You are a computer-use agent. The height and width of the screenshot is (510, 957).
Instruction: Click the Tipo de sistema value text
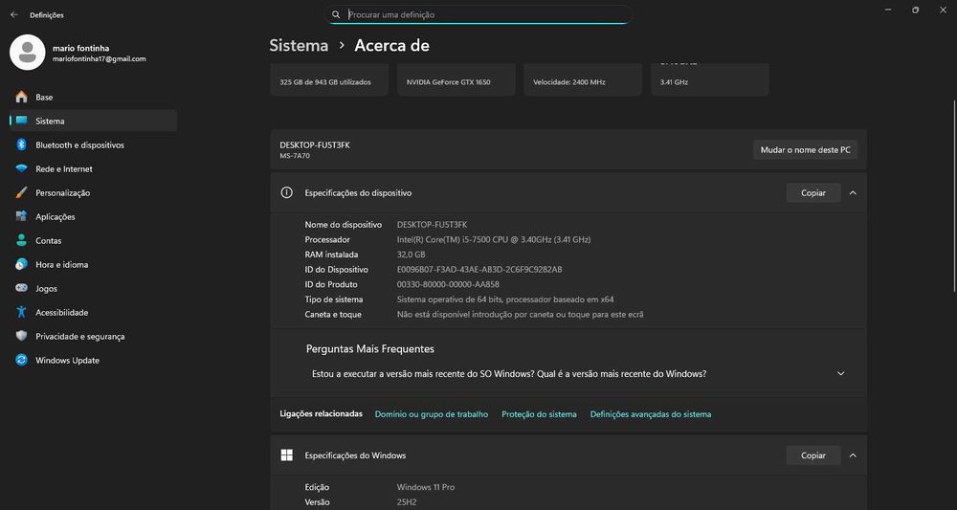[x=505, y=299]
